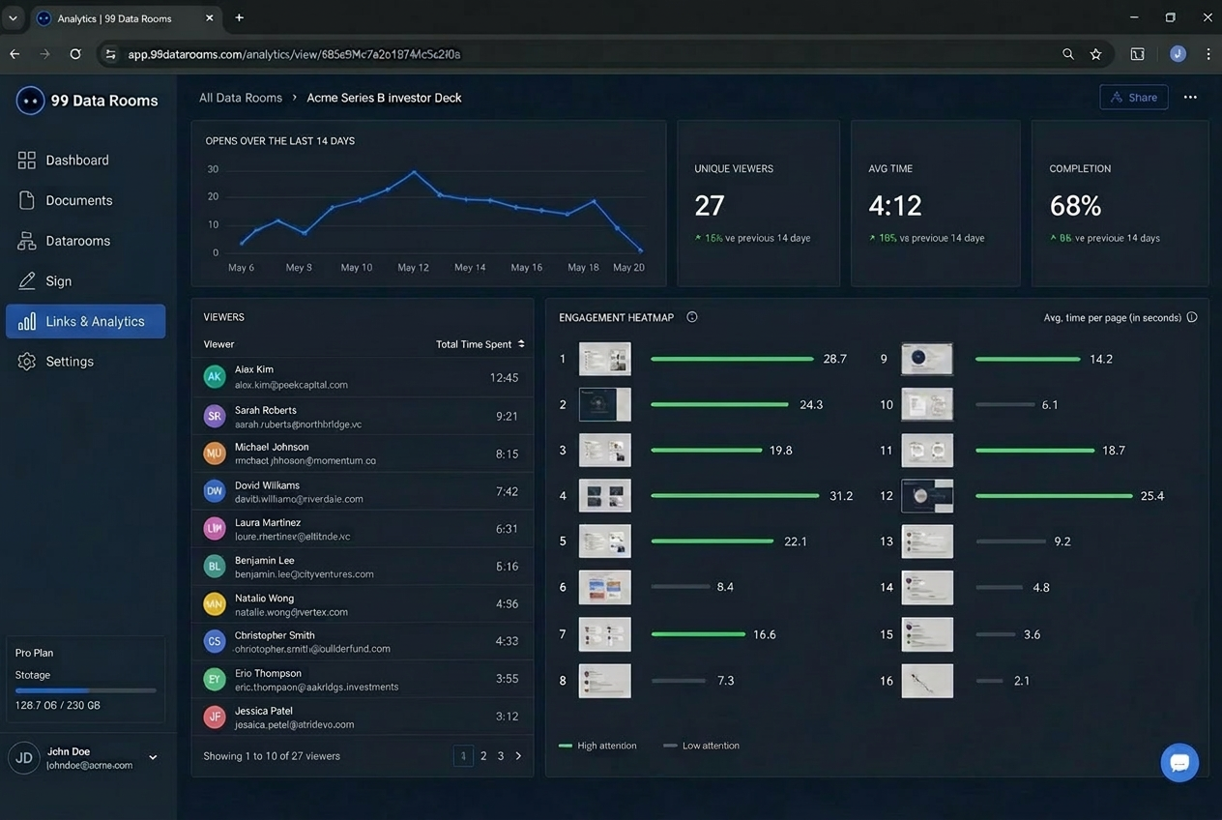Click the page 10 low-attention bar 6.1
Screen dimensions: 1222x820
(x=1004, y=404)
